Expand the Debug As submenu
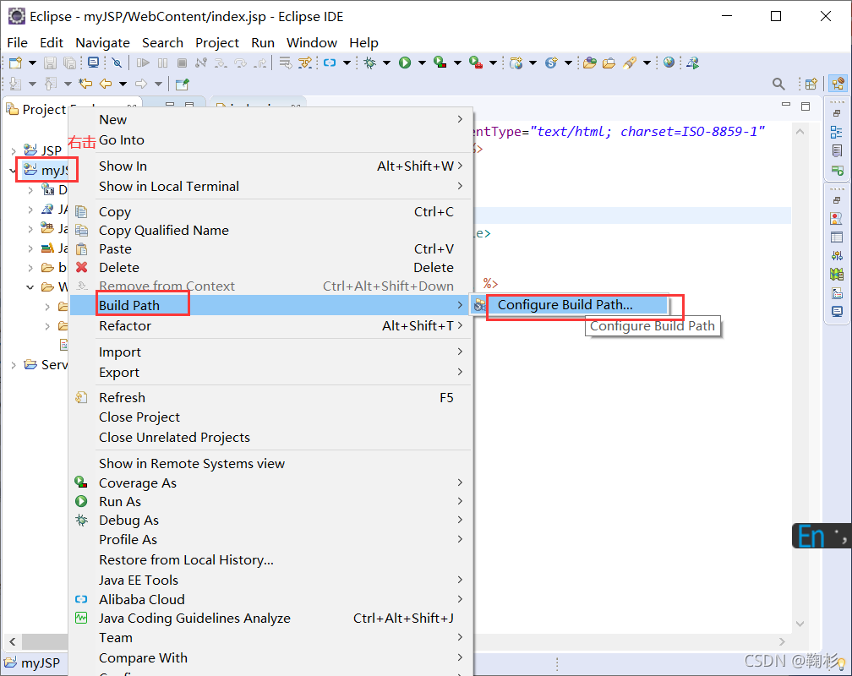 point(460,520)
